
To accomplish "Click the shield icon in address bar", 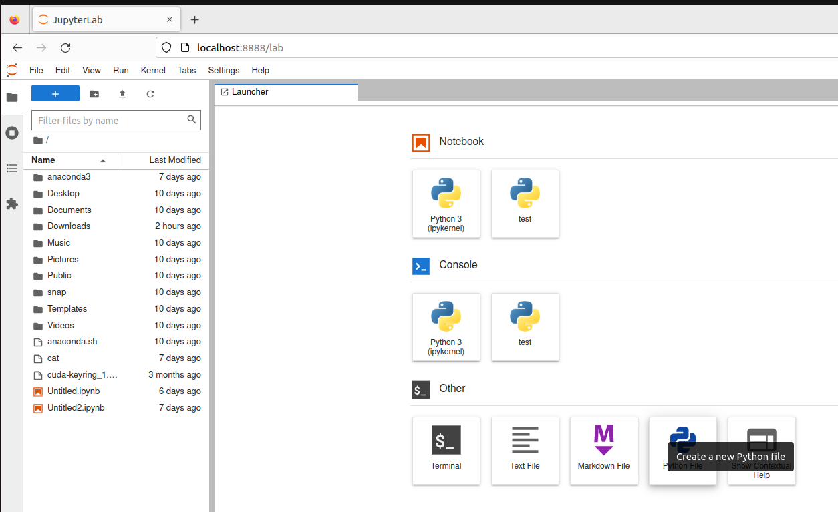I will tap(168, 48).
